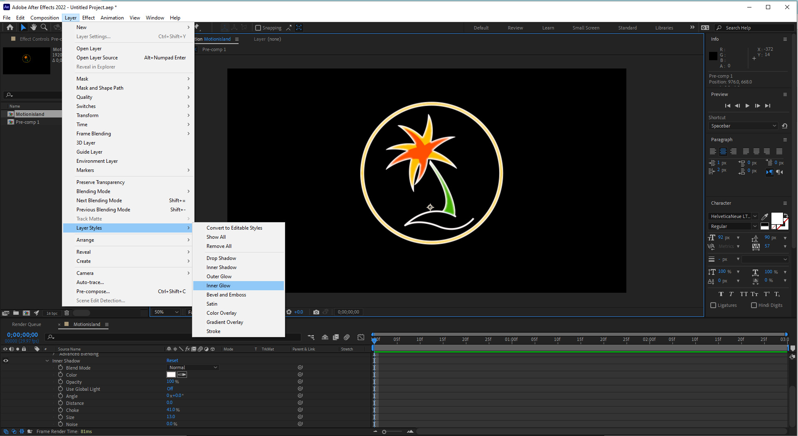Swap fill and stroke colors icon

[x=786, y=215]
